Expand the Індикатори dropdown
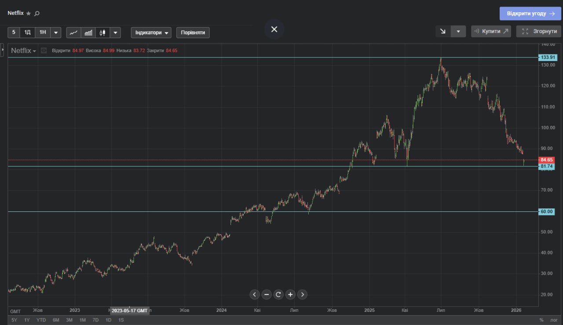The image size is (563, 325). point(151,33)
